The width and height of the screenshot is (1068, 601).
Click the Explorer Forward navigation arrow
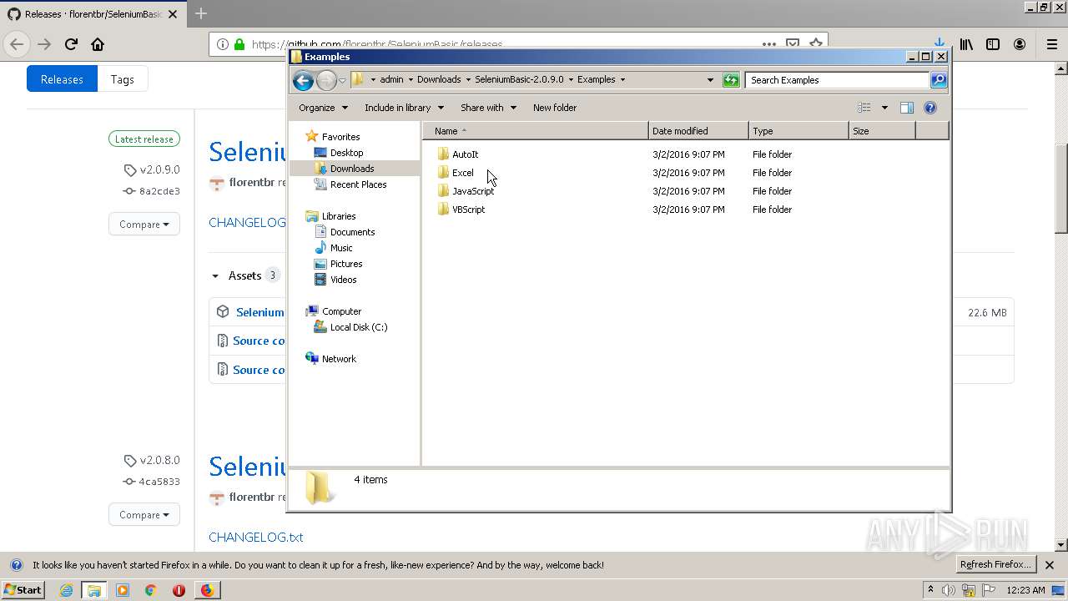point(326,80)
